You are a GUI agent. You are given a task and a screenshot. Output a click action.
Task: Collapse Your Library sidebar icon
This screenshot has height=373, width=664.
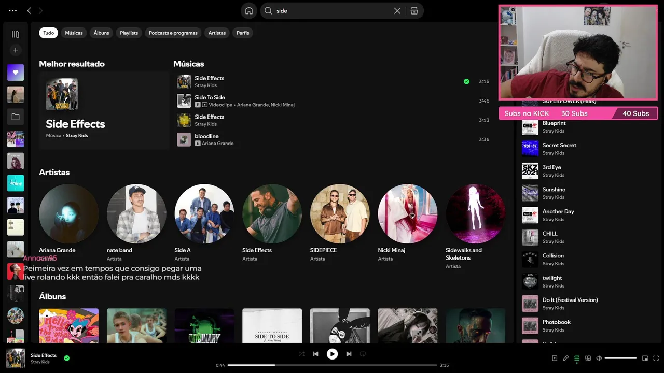(16, 34)
